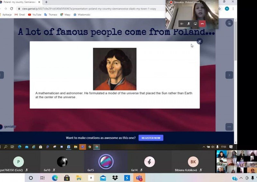Open Word on shared-screen taskbar
Screen dimensions: 257x182
68,147
